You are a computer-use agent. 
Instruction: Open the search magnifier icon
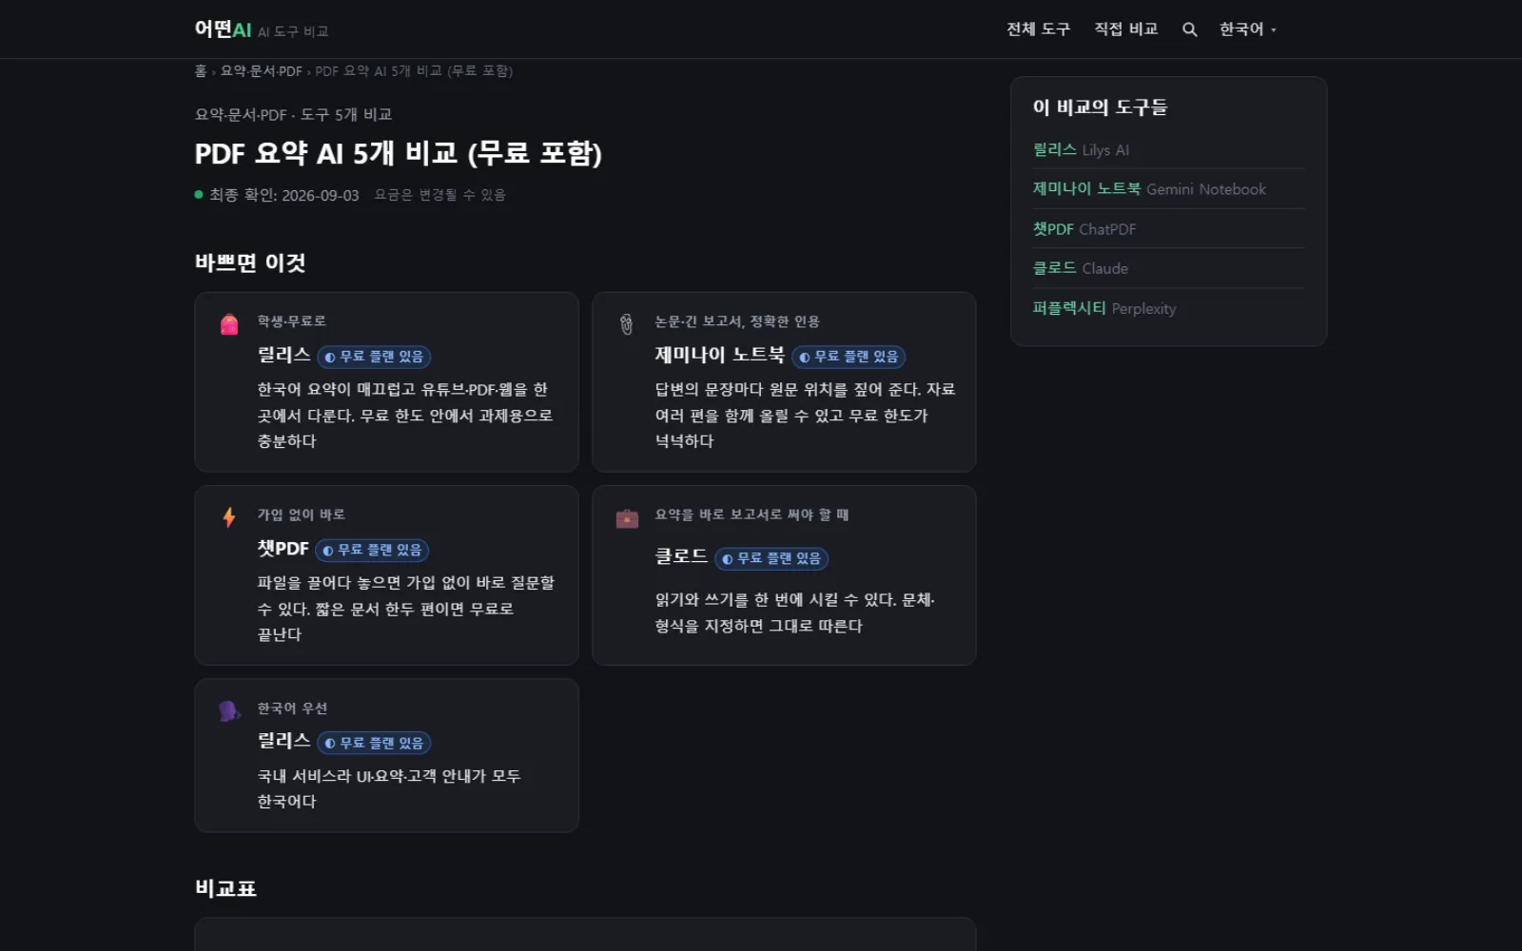[1189, 29]
